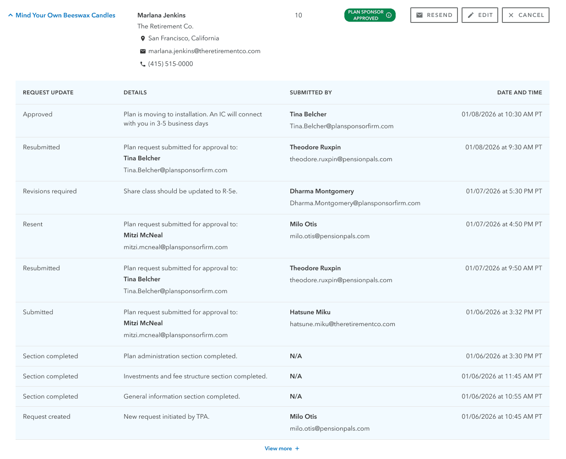Viewport: 566px width, 459px height.
Task: Click 'Plan is moving to installation' details
Action: pyautogui.click(x=193, y=119)
